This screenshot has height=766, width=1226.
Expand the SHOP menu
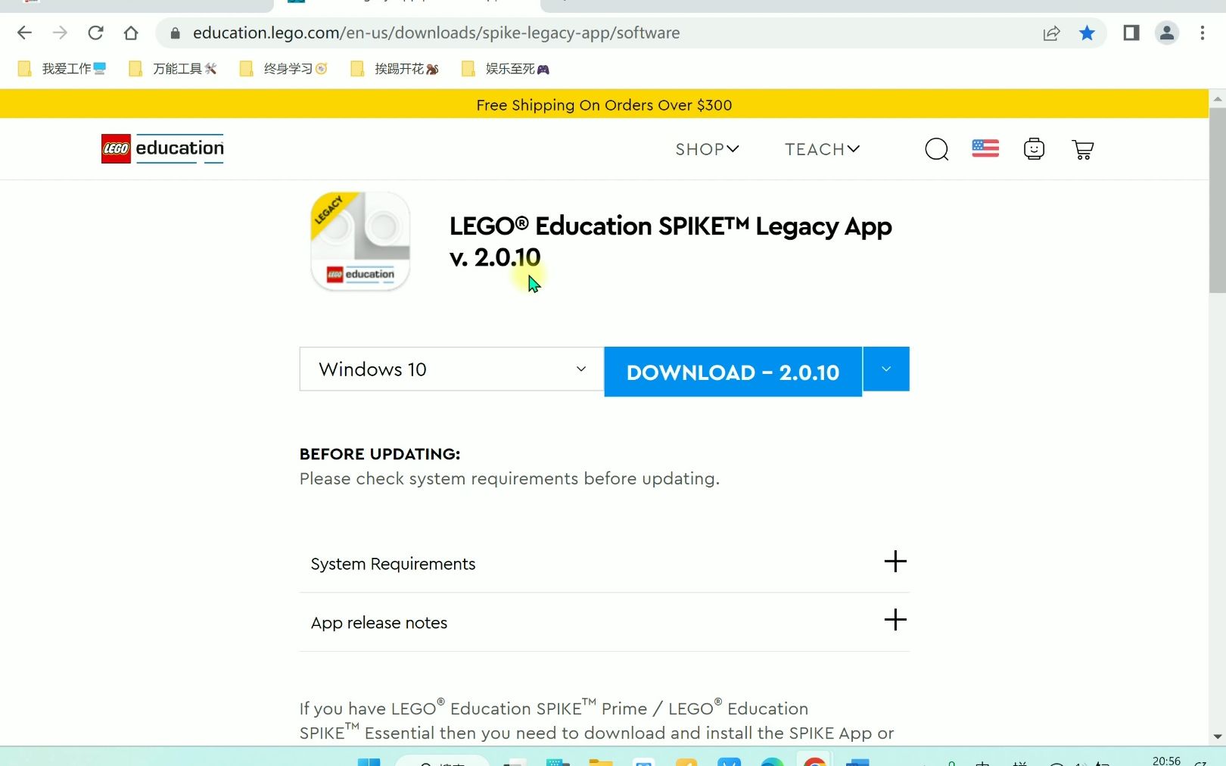[x=707, y=149]
